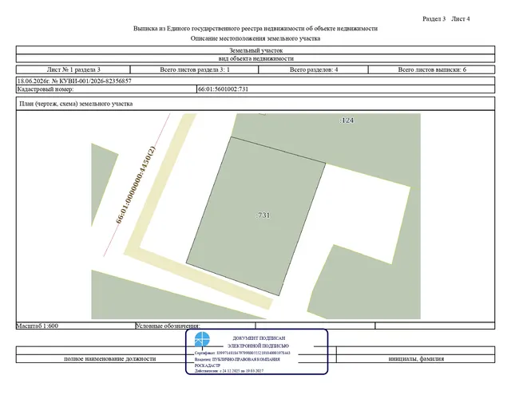Click the ":124" parcel label on map
The height and width of the screenshot is (395, 511).
click(347, 120)
